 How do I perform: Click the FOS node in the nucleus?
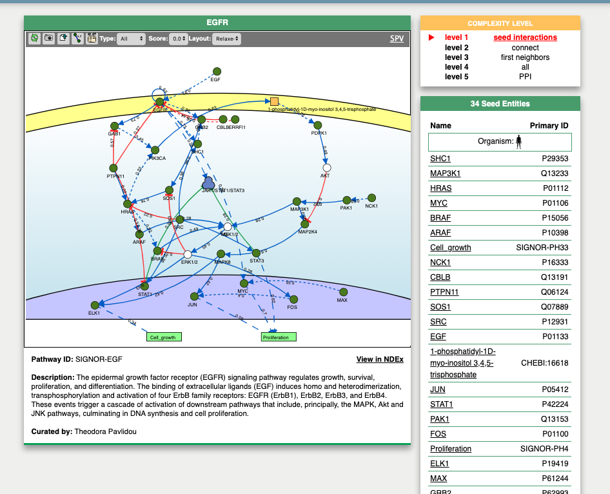click(294, 299)
